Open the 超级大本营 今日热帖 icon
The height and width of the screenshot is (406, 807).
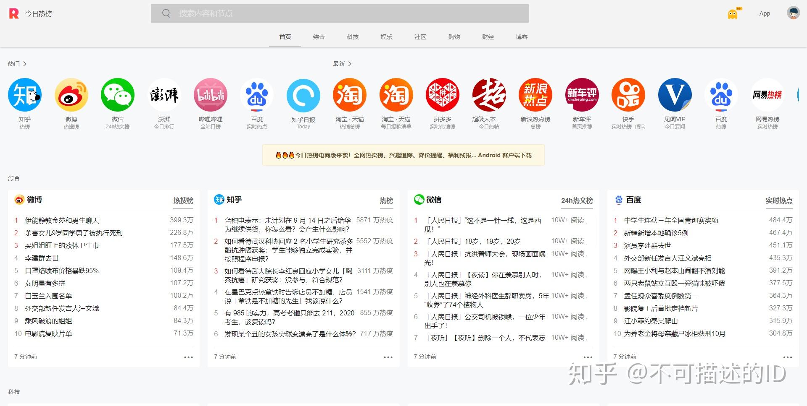point(489,95)
